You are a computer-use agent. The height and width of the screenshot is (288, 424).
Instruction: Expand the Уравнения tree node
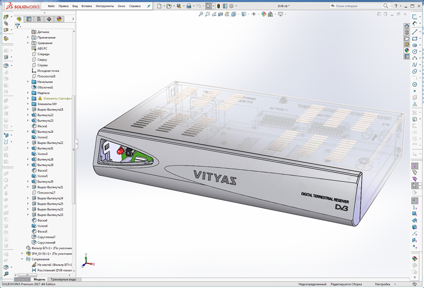(28, 43)
